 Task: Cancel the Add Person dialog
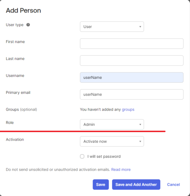173,184
